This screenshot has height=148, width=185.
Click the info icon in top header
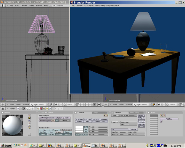point(3,5)
